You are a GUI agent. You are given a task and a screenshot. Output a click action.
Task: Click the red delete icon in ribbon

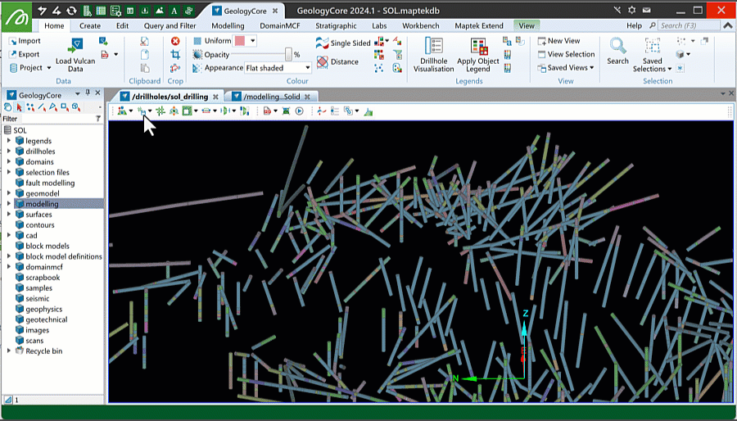(x=175, y=41)
